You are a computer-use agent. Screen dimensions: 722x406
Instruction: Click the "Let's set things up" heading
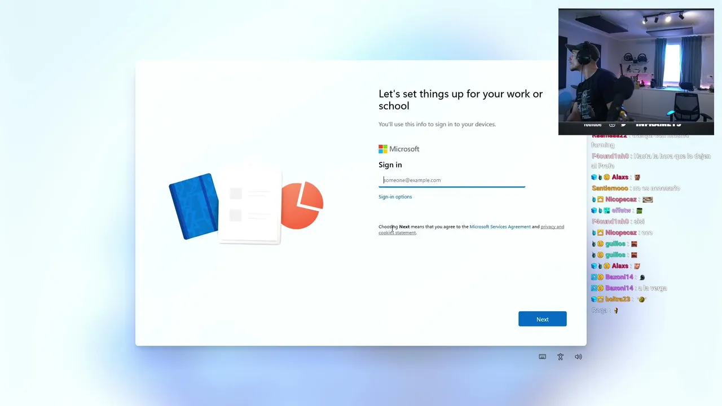461,100
